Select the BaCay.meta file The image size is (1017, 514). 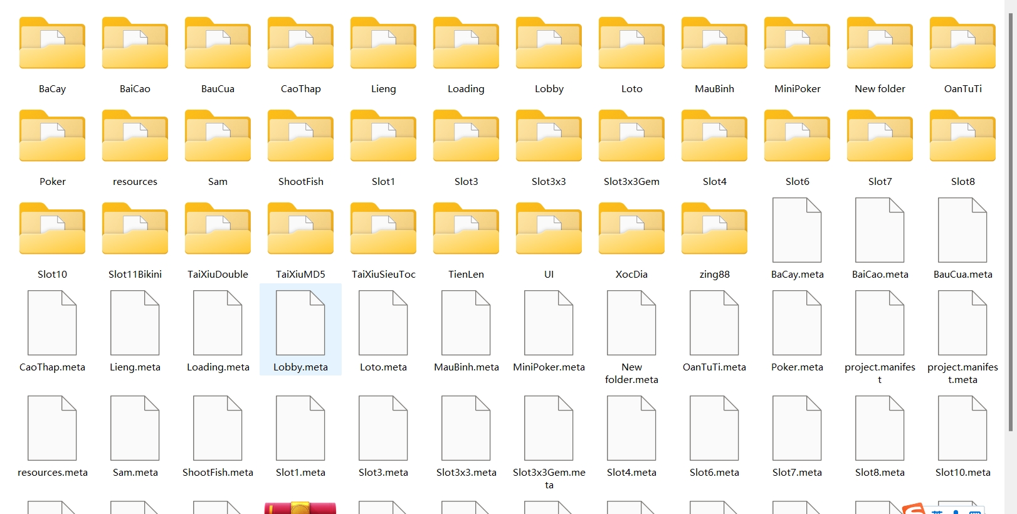797,231
